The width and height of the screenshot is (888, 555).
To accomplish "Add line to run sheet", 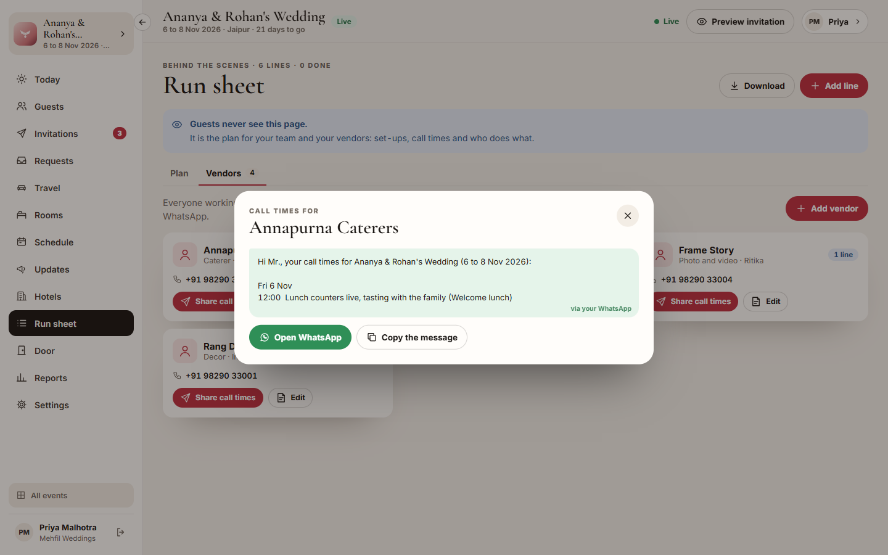I will (834, 86).
